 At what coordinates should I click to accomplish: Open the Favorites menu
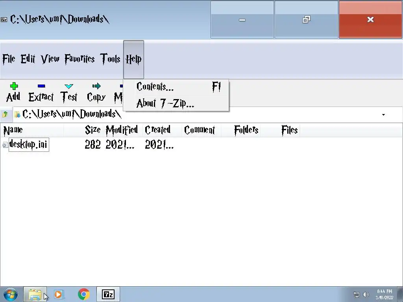coord(79,59)
